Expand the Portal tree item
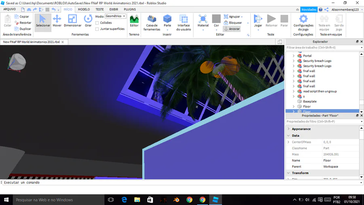The width and height of the screenshot is (364, 205). click(294, 56)
